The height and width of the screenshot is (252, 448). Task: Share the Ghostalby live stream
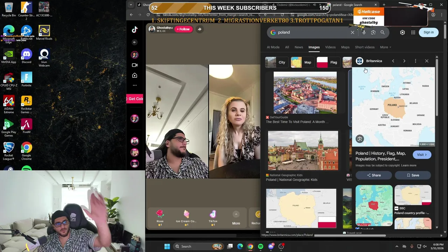coord(199,29)
